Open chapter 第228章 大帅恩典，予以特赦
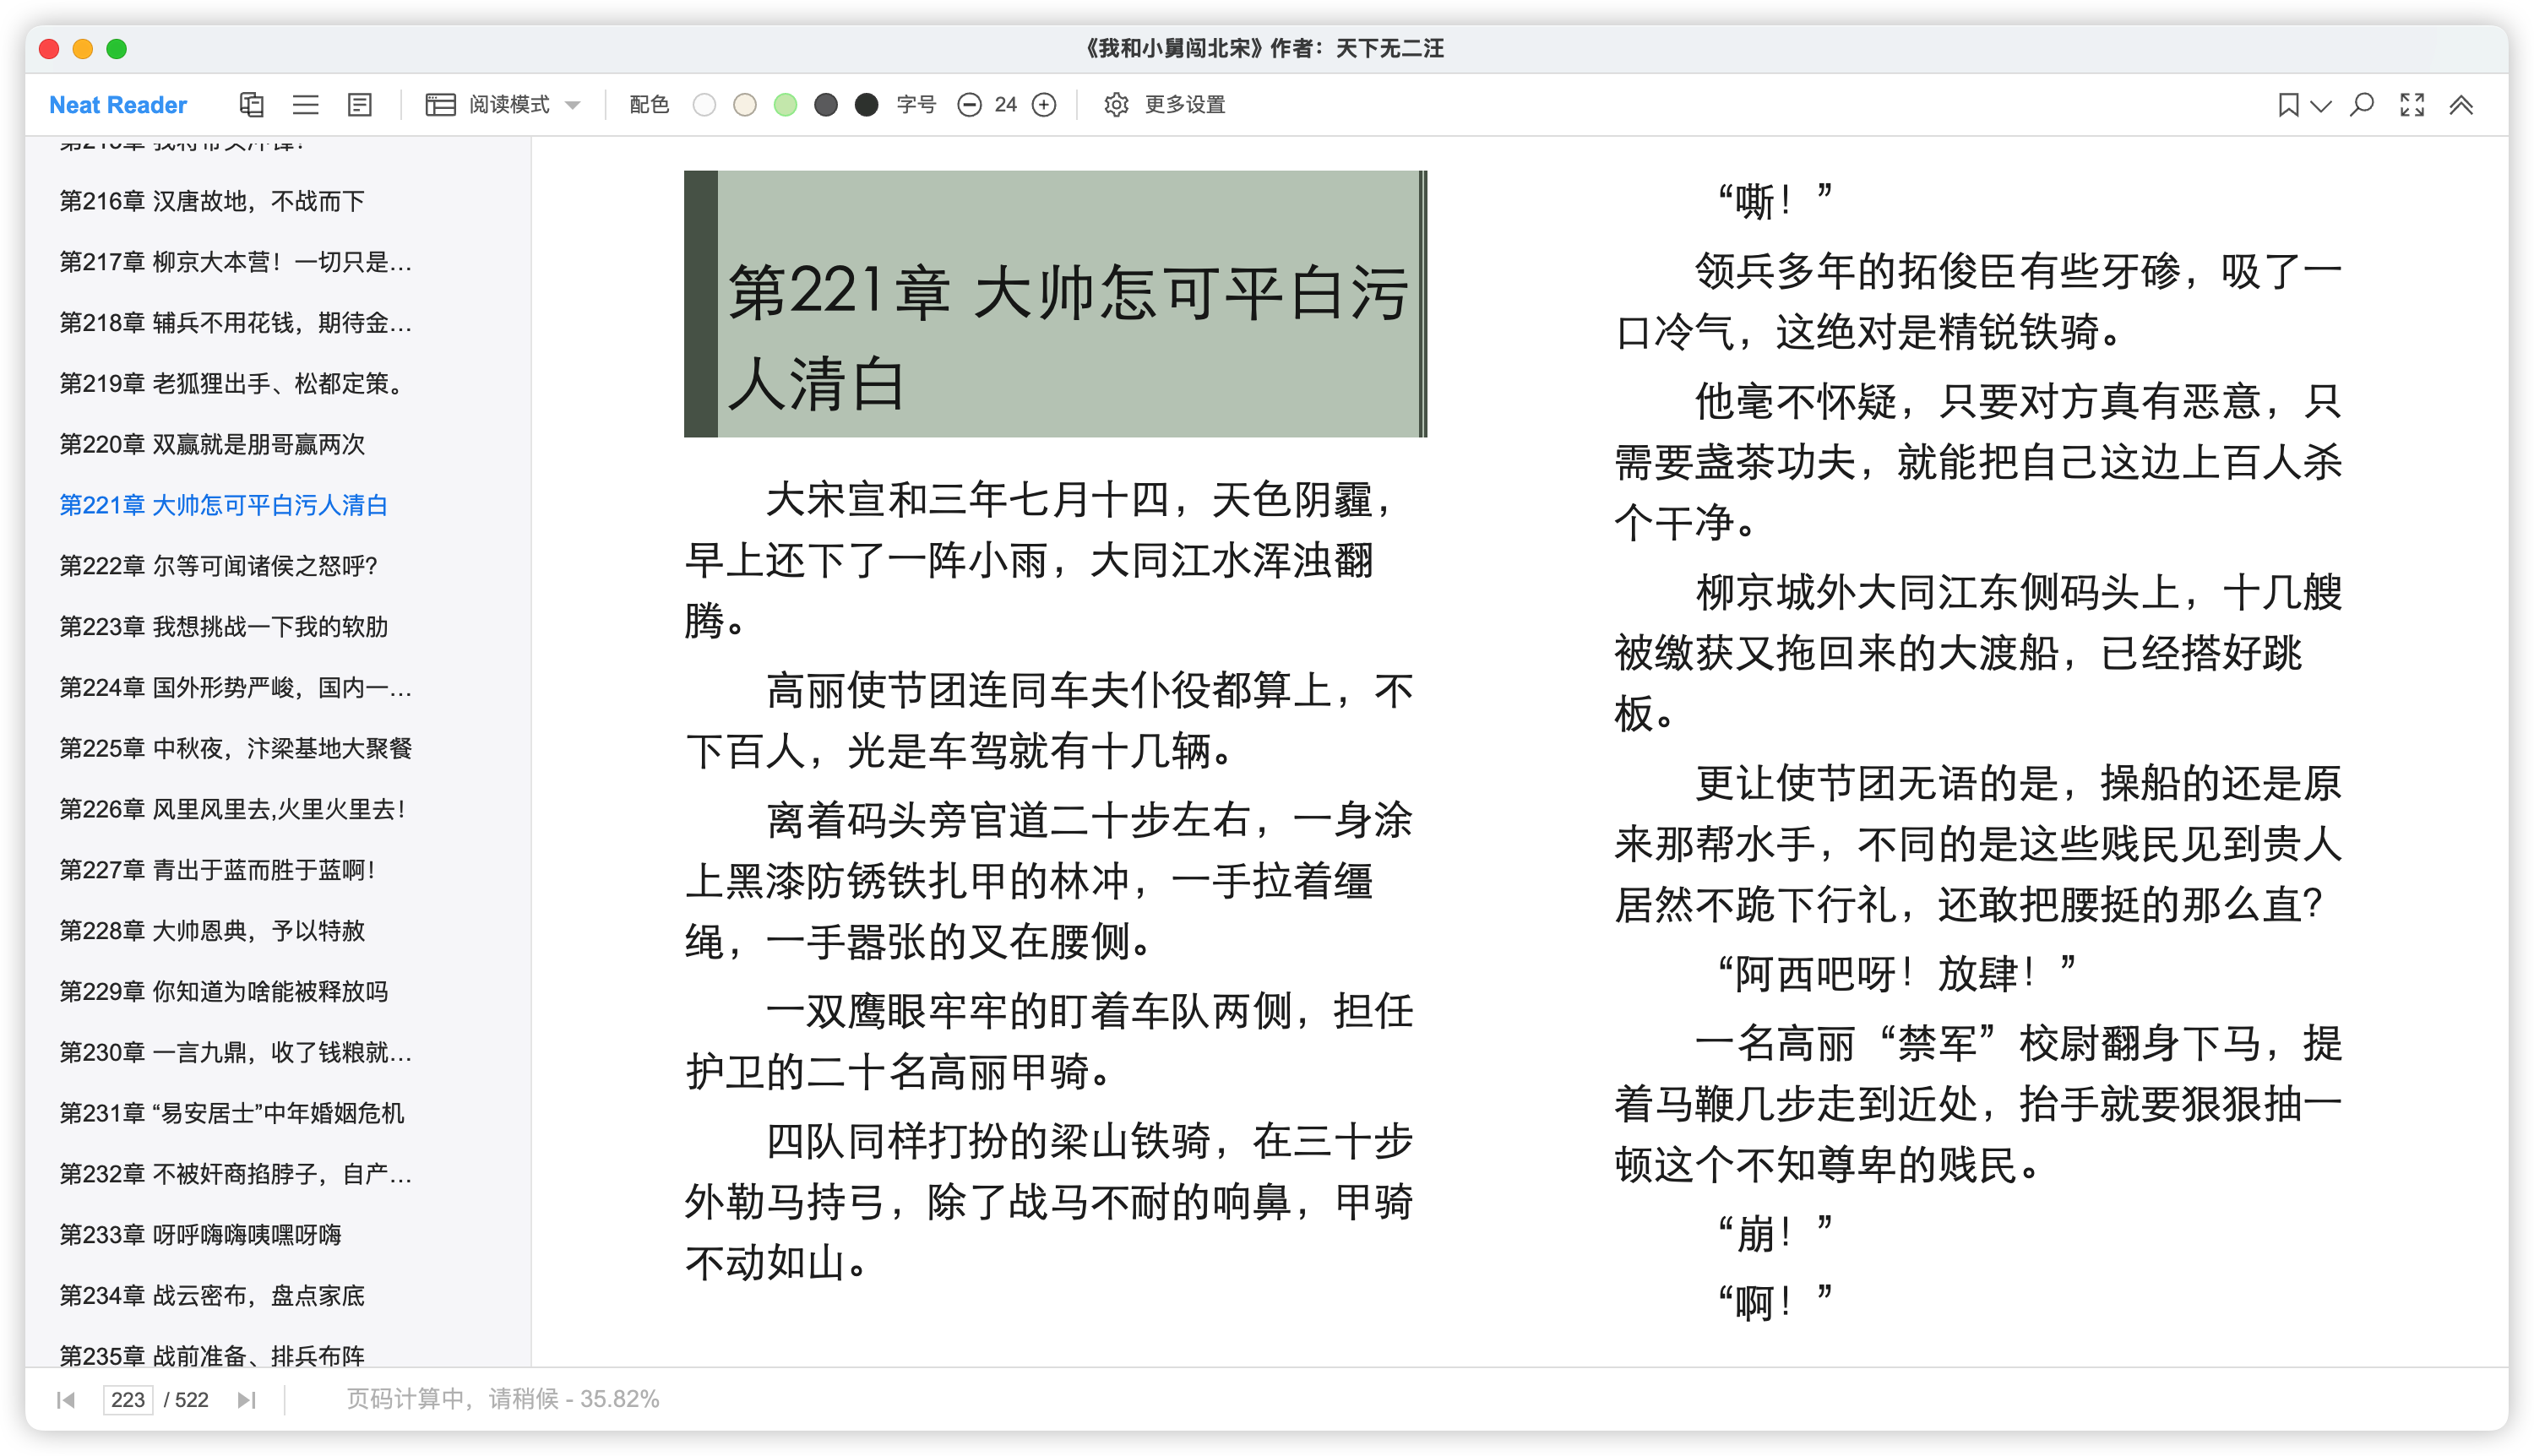Screen dimensions: 2534x1456 coord(212,931)
